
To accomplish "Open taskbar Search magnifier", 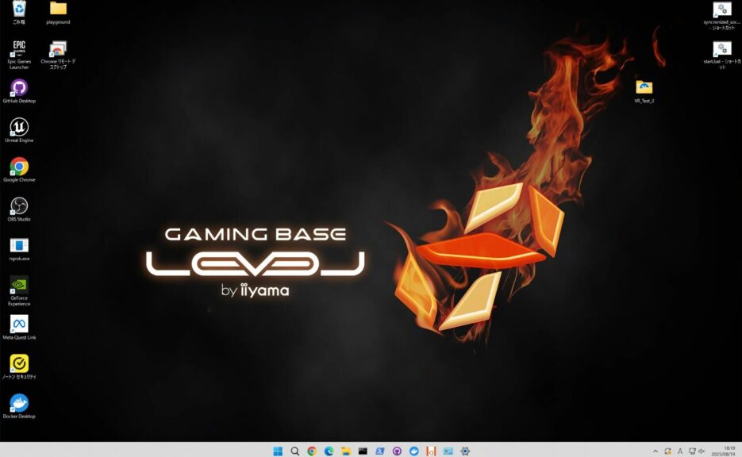I will click(294, 451).
